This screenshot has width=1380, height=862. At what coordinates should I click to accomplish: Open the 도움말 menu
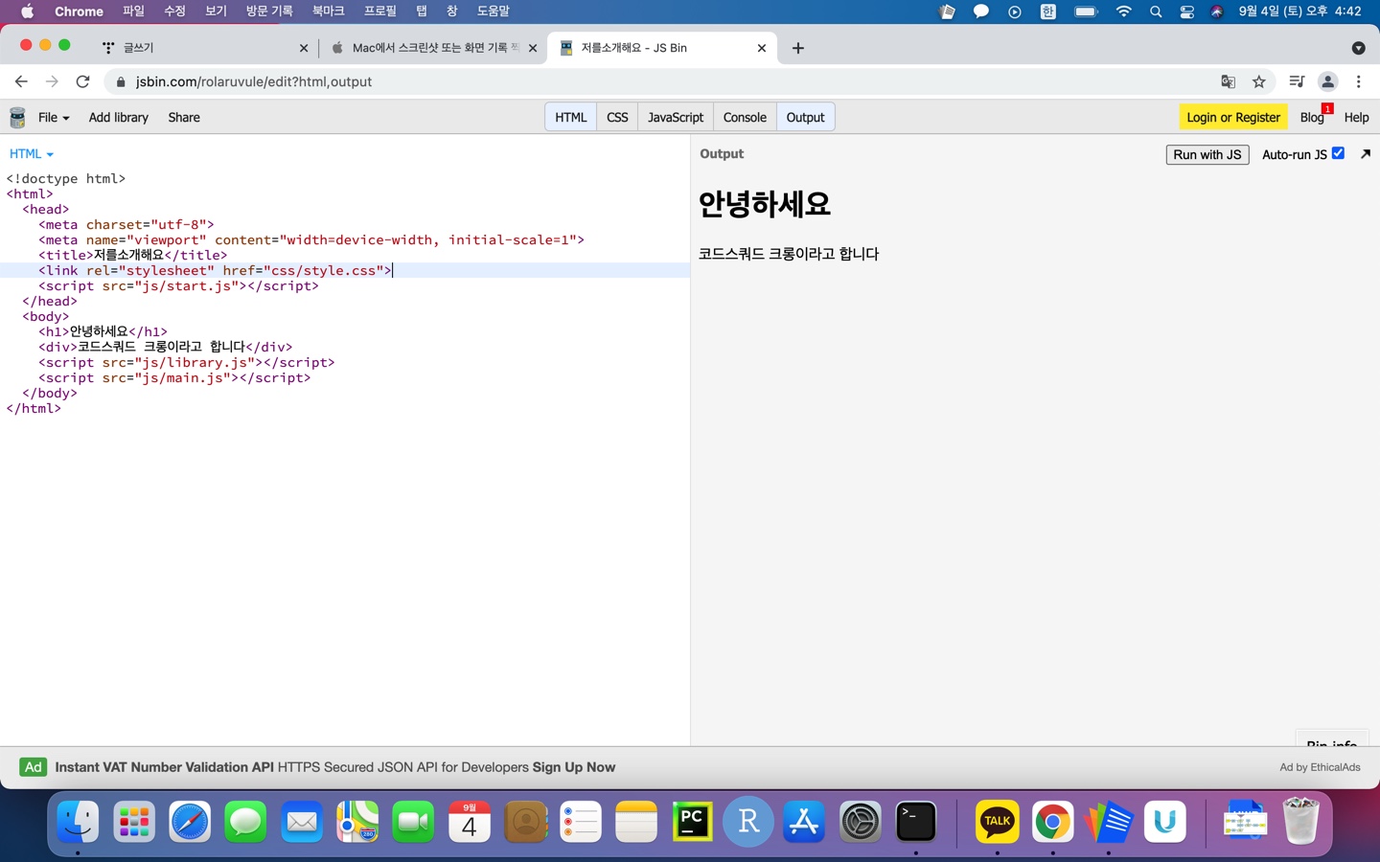click(494, 11)
